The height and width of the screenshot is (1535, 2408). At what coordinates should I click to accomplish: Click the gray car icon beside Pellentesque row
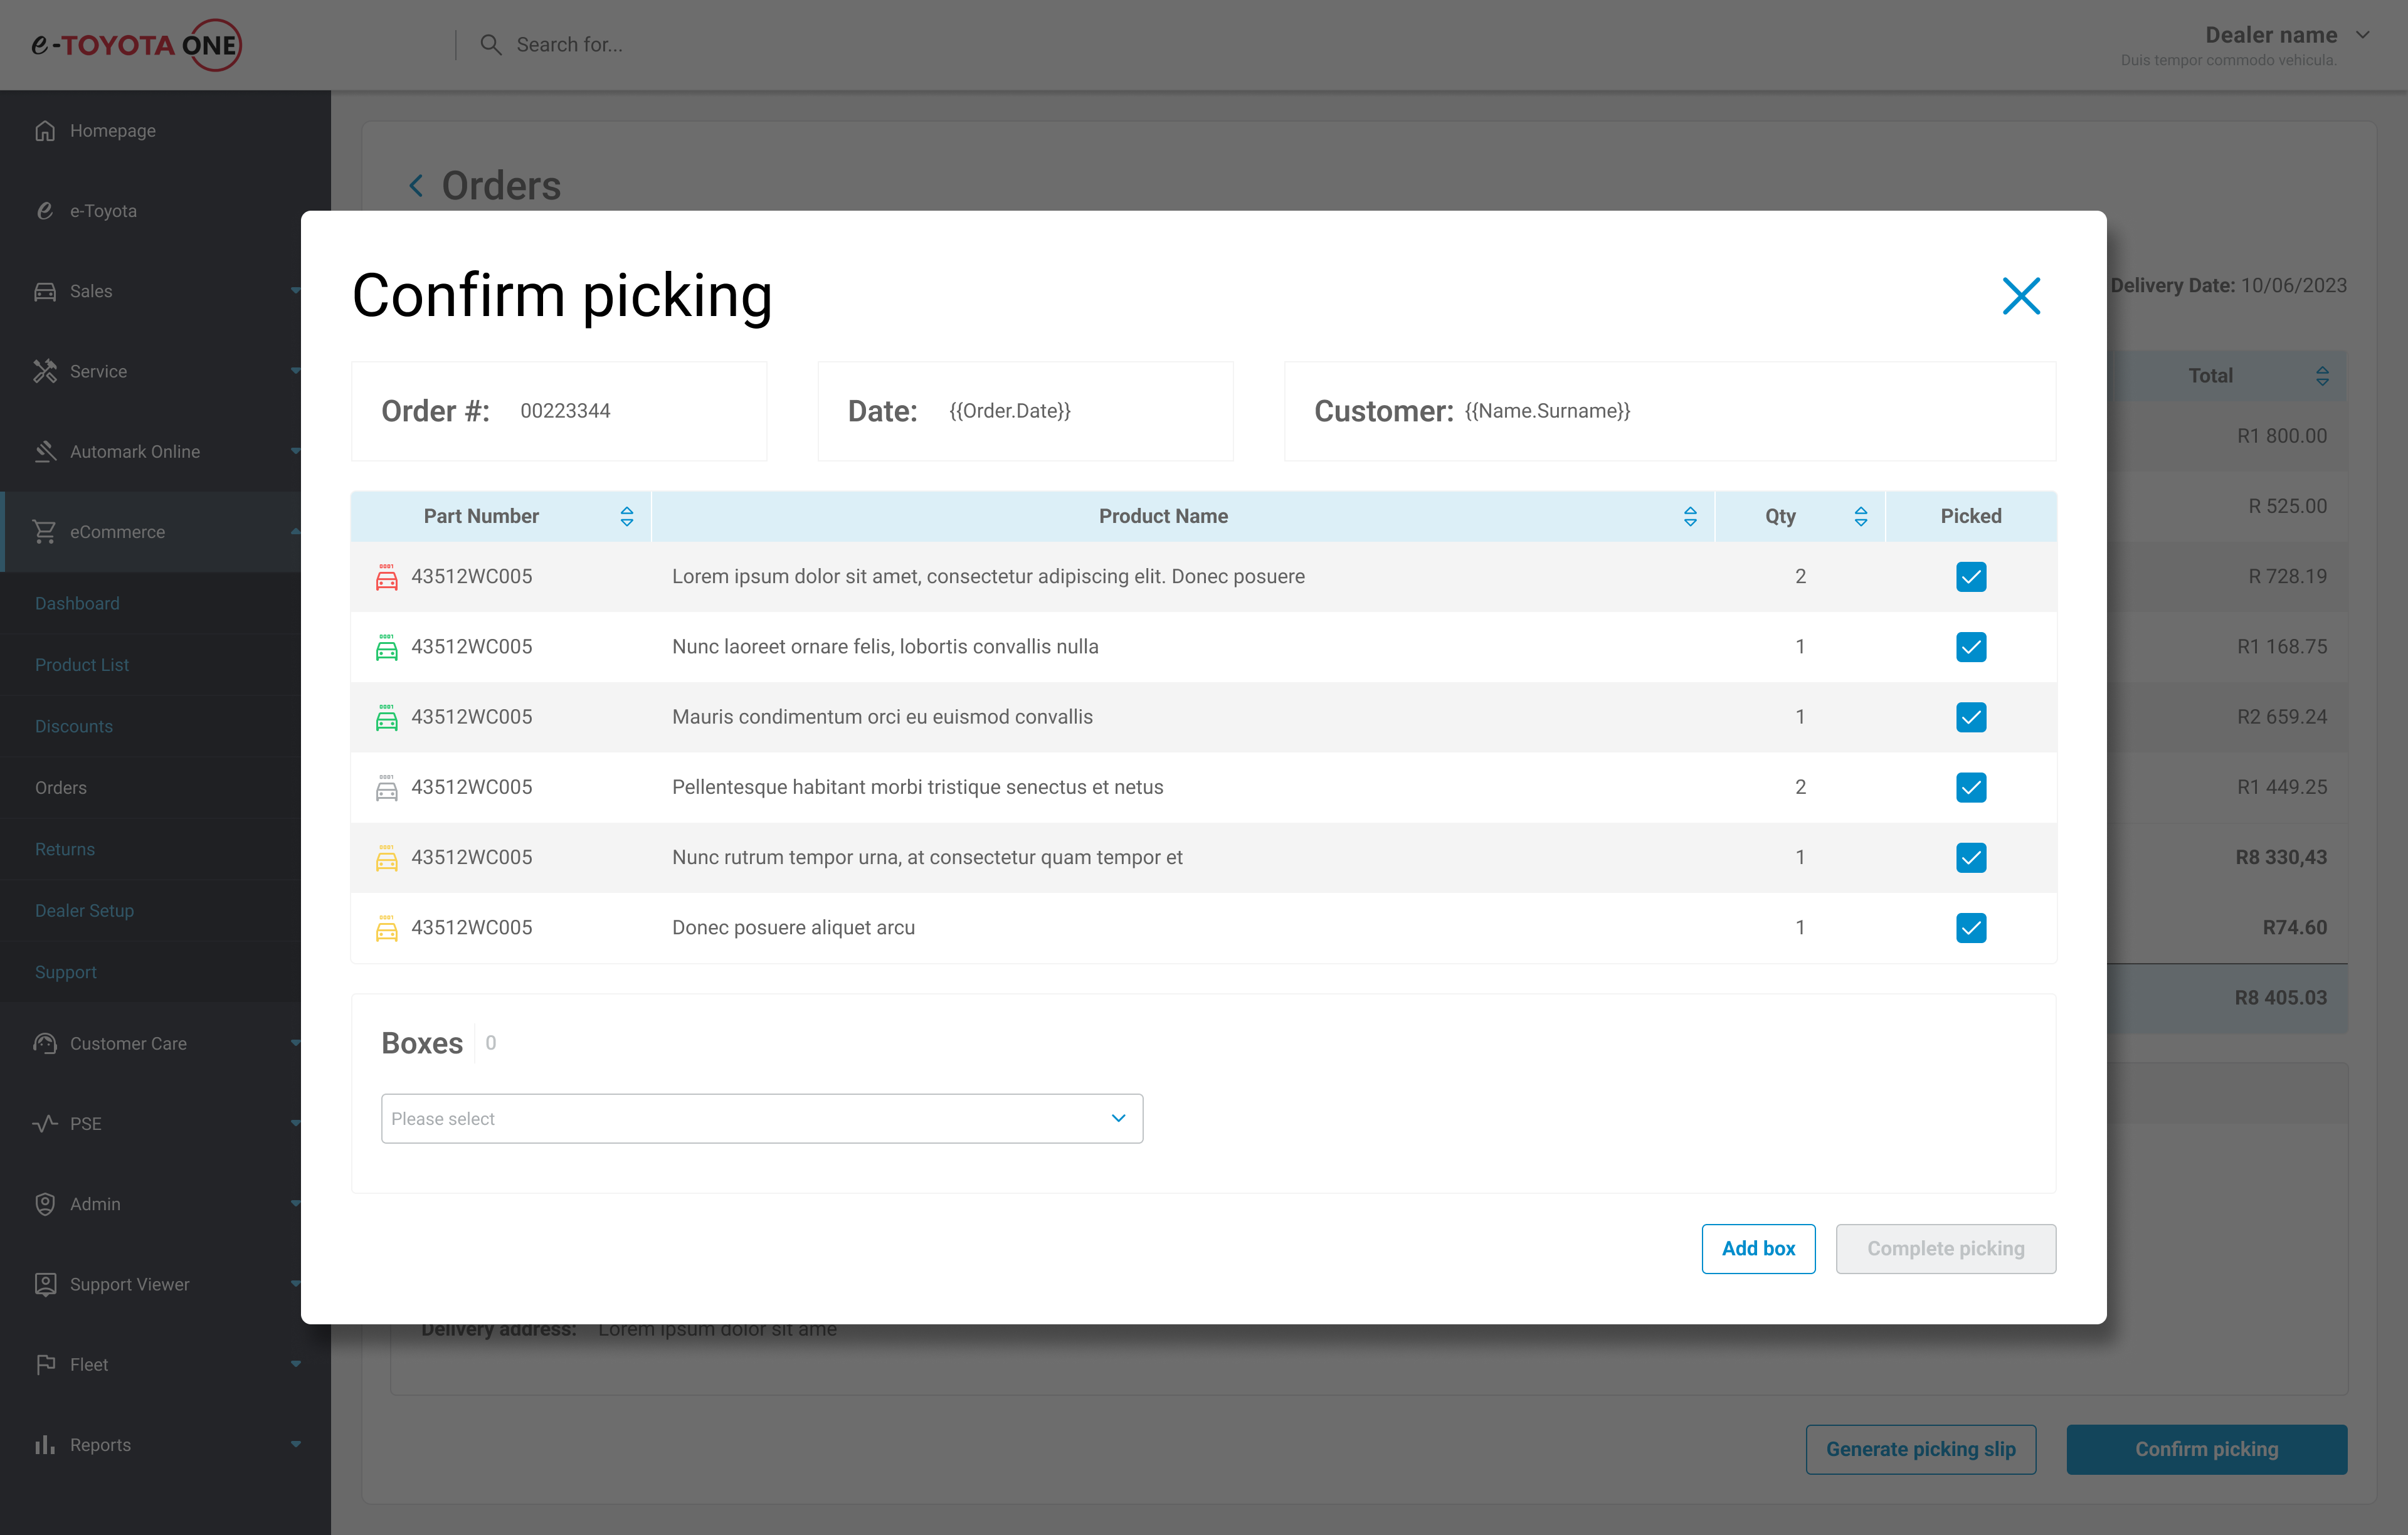(386, 788)
